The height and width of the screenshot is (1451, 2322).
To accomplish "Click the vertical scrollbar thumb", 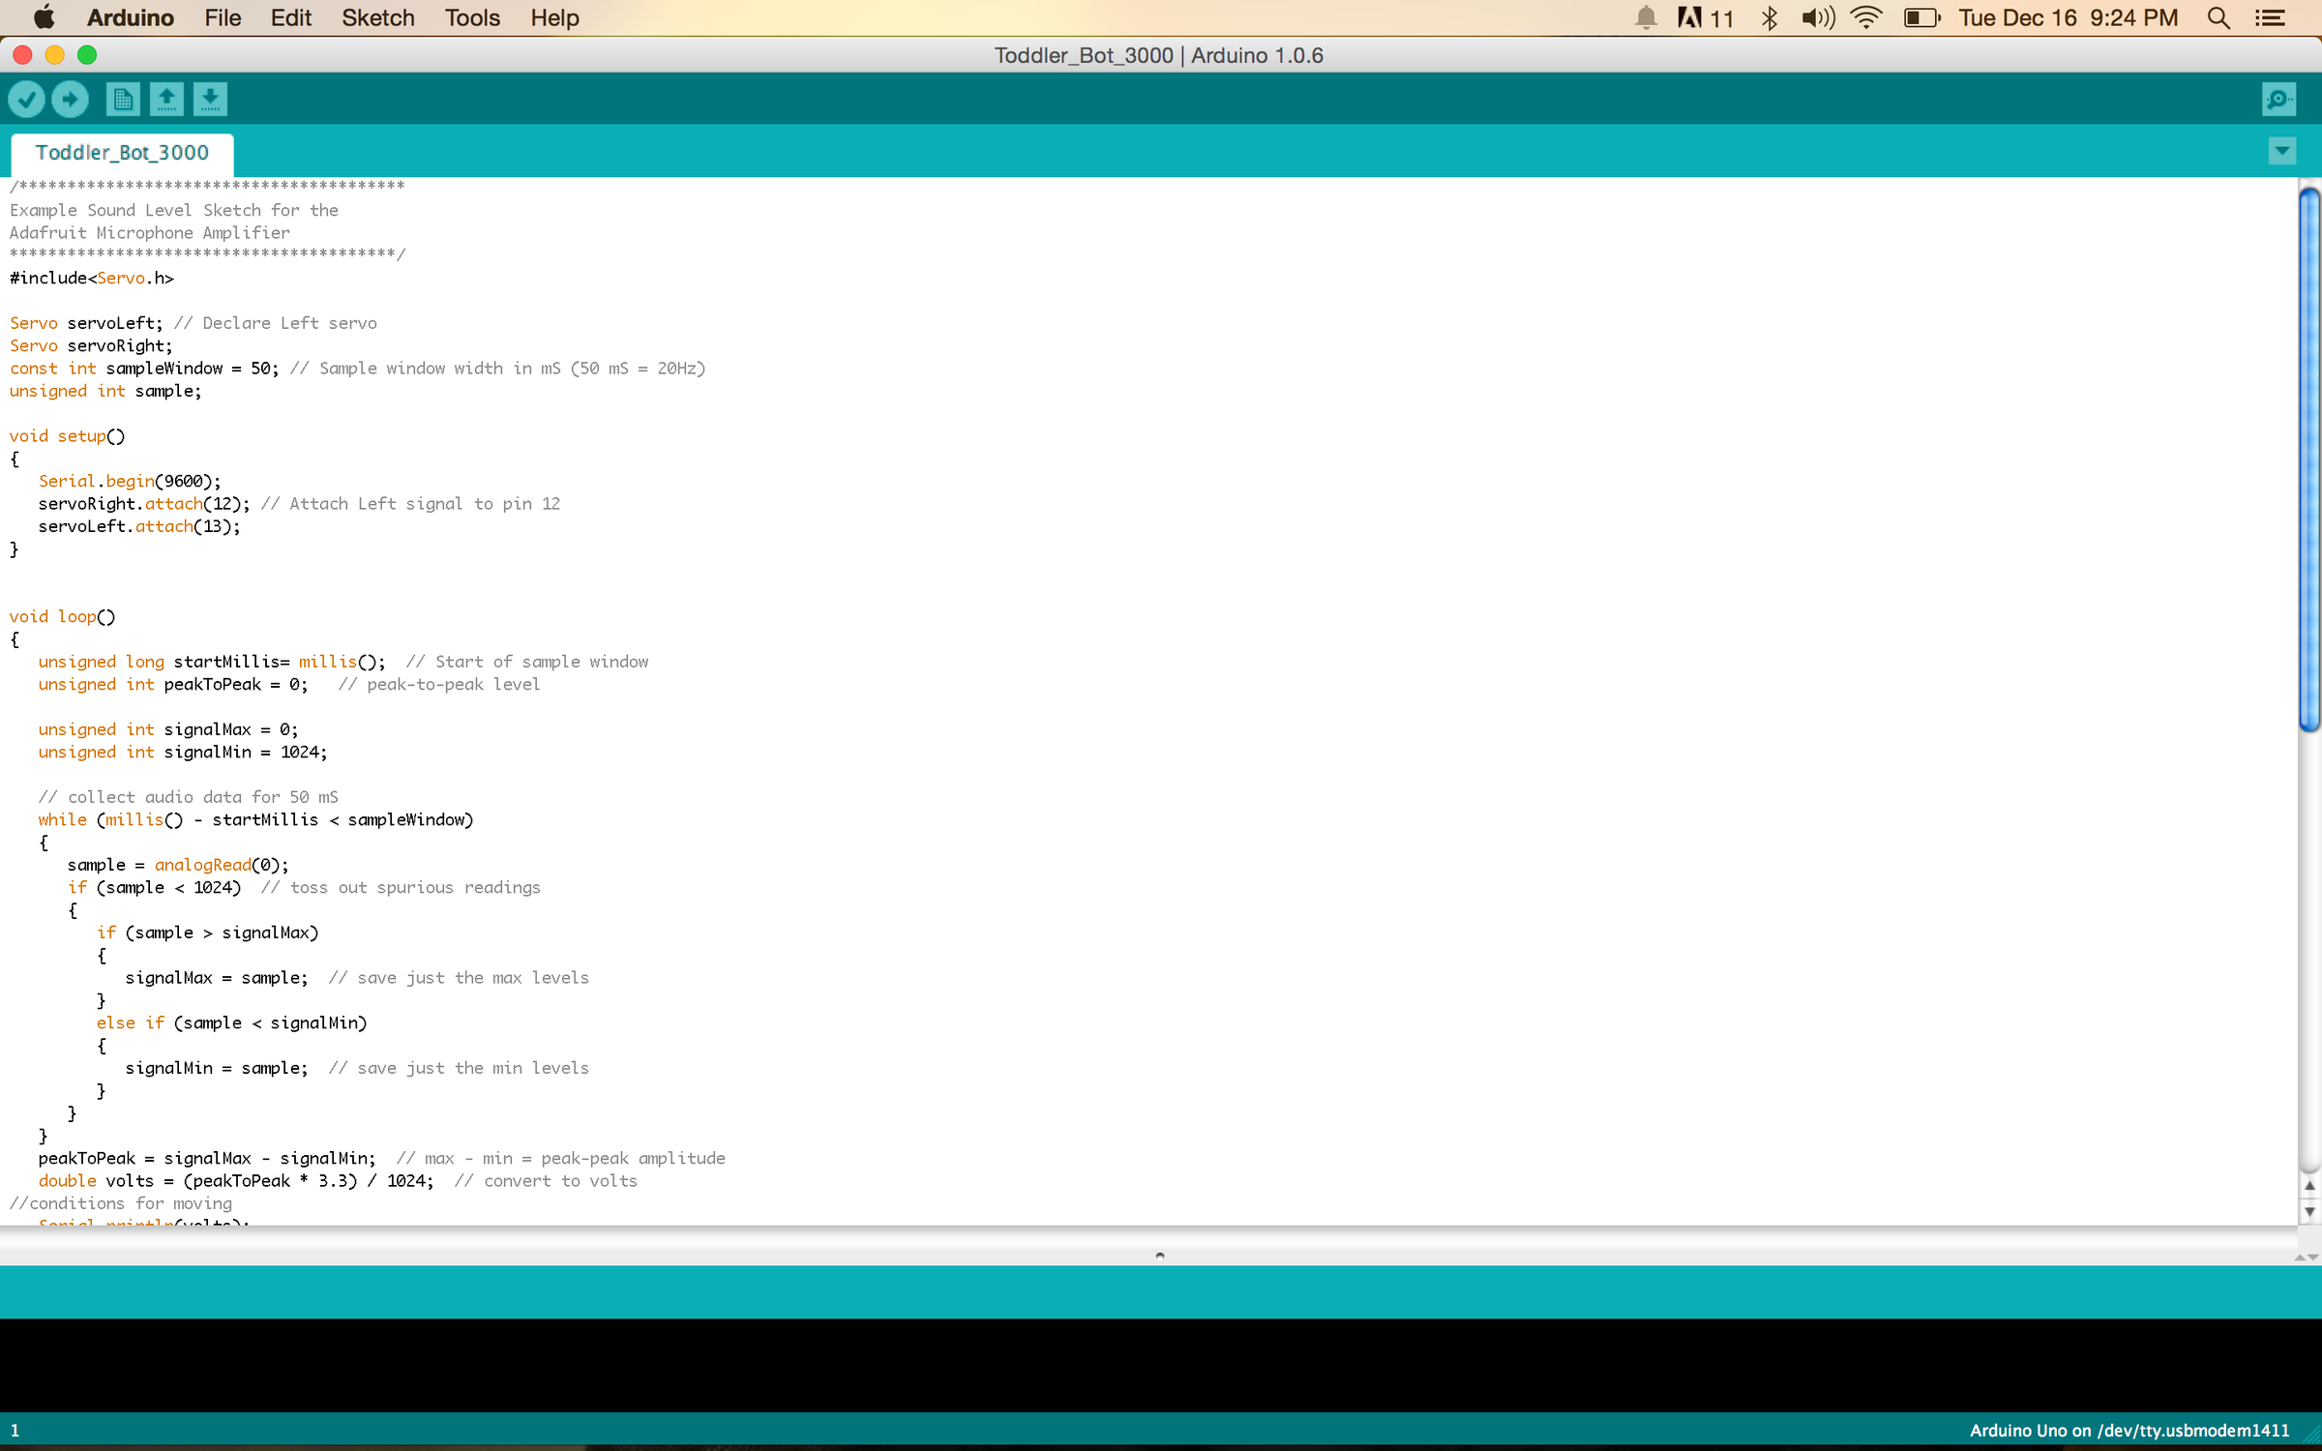I will coord(2309,459).
